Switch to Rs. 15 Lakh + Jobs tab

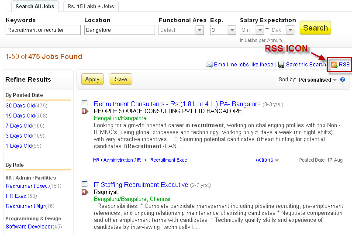(91, 7)
